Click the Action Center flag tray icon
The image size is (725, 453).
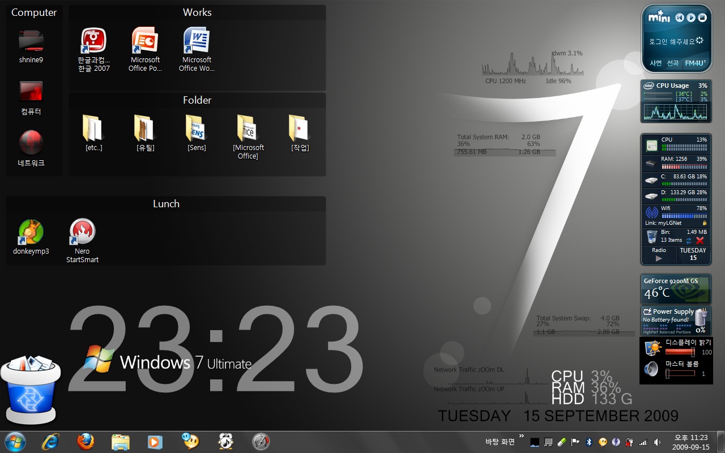(575, 442)
